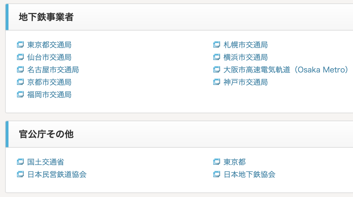
Task: Click the new-window icon next to 日本地下鉄協会
Action: coord(217,174)
